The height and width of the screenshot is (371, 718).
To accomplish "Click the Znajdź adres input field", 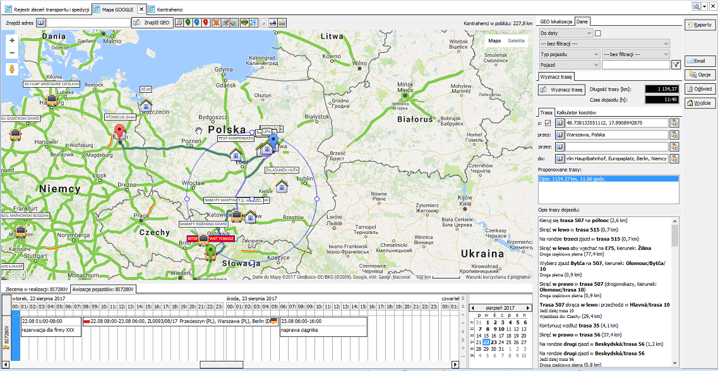I will pos(88,23).
